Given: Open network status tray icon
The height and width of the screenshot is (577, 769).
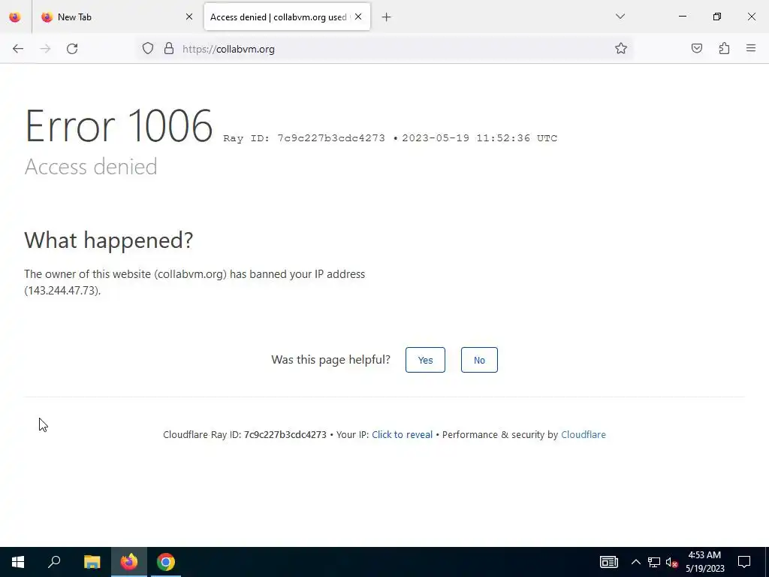Looking at the screenshot, I should click(x=654, y=562).
